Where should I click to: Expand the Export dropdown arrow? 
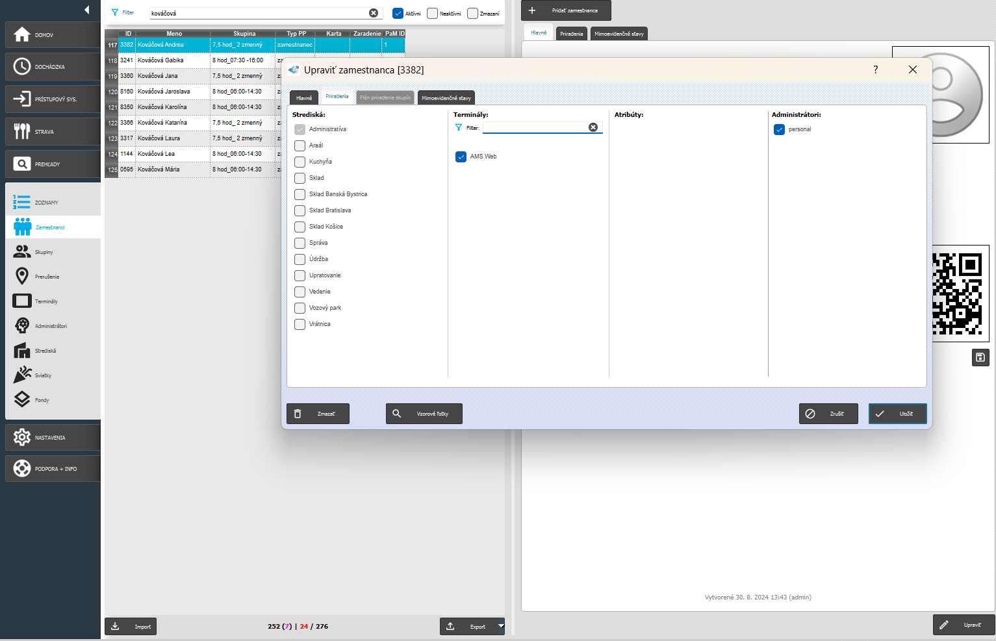[501, 626]
